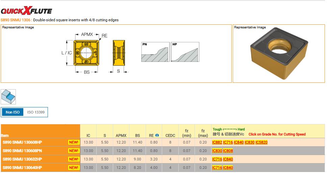Click the PN edge profile diagram
327x176 pixels.
coord(155,52)
